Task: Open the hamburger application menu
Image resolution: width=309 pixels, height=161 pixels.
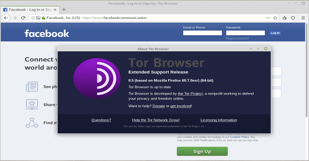Action: tap(303, 18)
